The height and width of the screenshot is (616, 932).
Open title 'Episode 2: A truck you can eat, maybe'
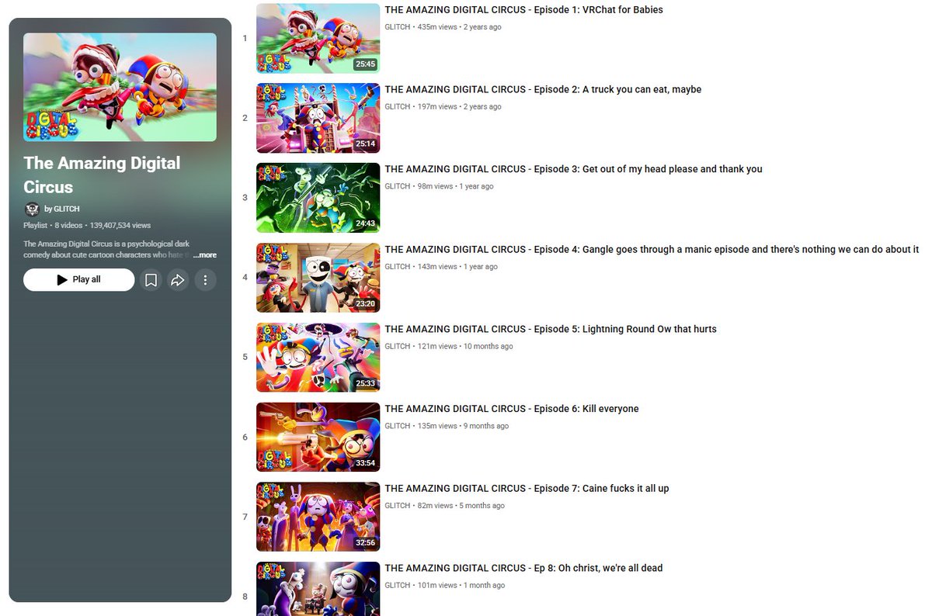tap(543, 90)
